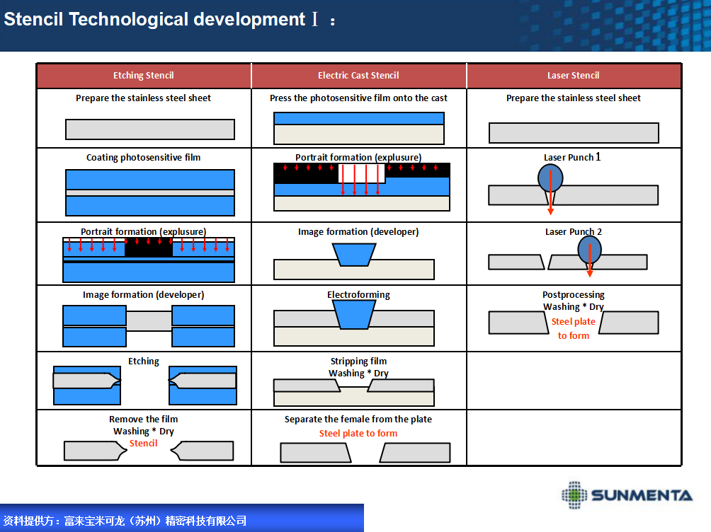Screen dimensions: 711x532
Task: Click the Sunmenta logo icon
Action: click(x=574, y=494)
